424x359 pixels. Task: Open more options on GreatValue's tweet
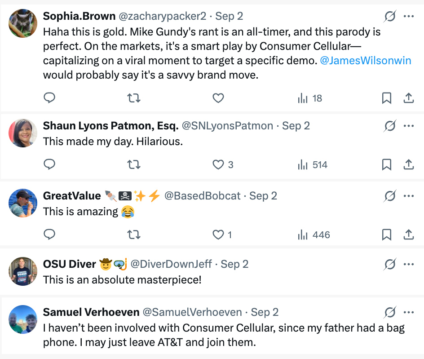click(409, 196)
